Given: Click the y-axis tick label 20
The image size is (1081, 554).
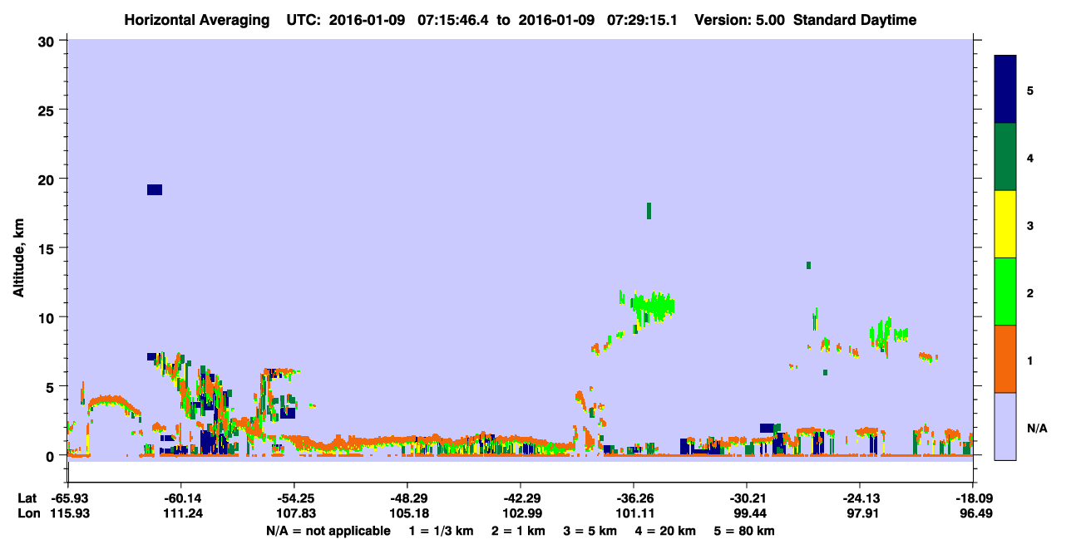Looking at the screenshot, I should pyautogui.click(x=47, y=179).
